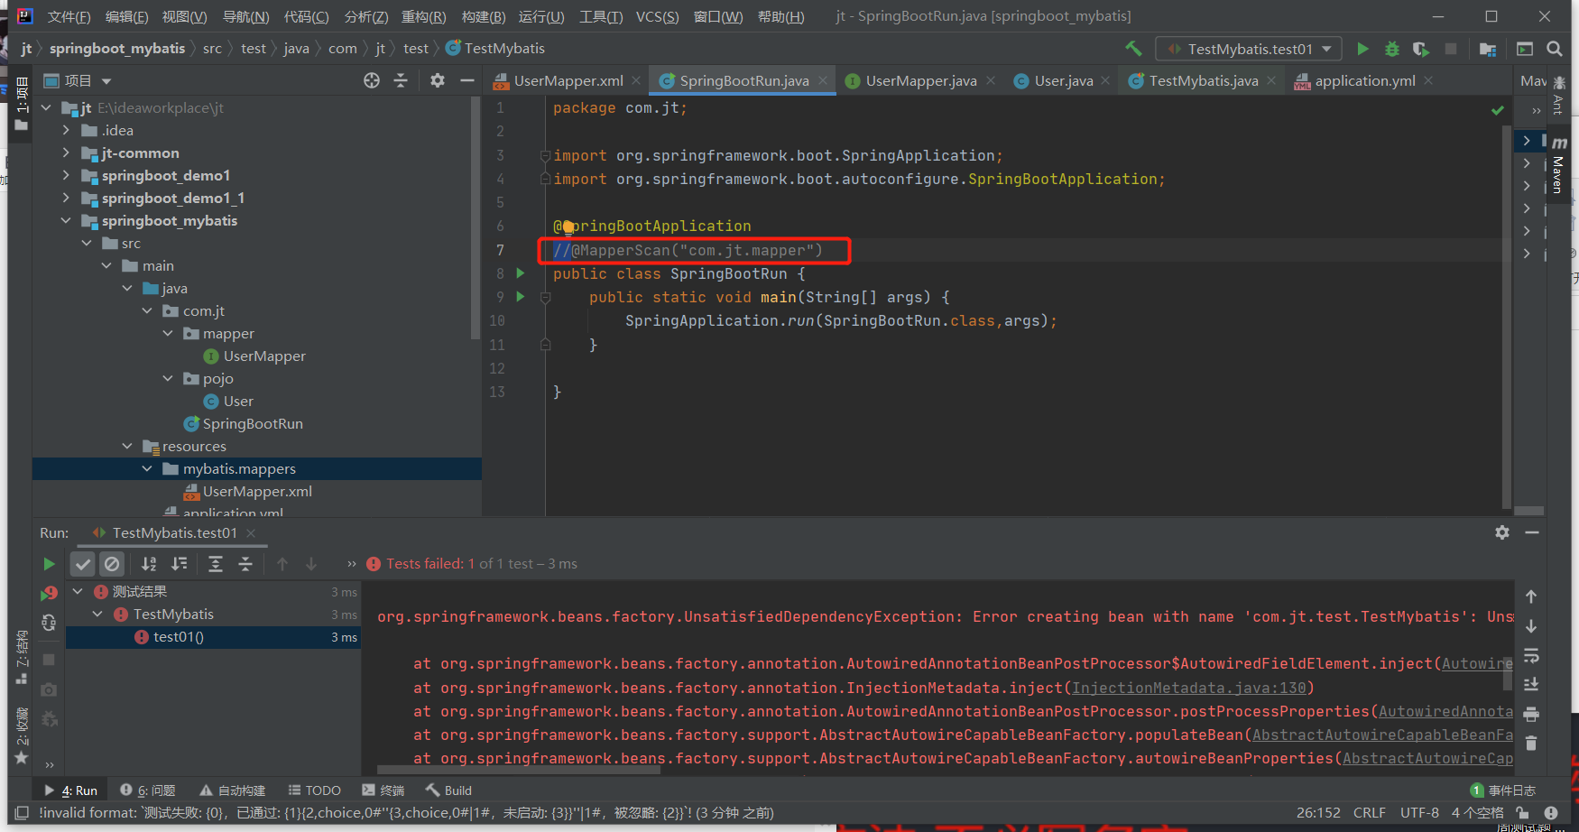
Task: Collapse the 测试结果 test tree node
Action: 78,592
